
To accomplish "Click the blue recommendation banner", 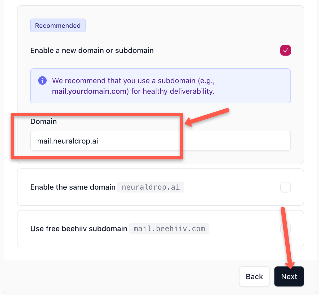I will (160, 86).
